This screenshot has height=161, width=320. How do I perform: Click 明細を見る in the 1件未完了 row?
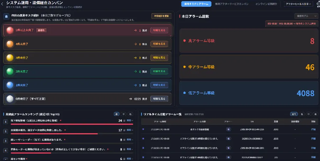159,85
